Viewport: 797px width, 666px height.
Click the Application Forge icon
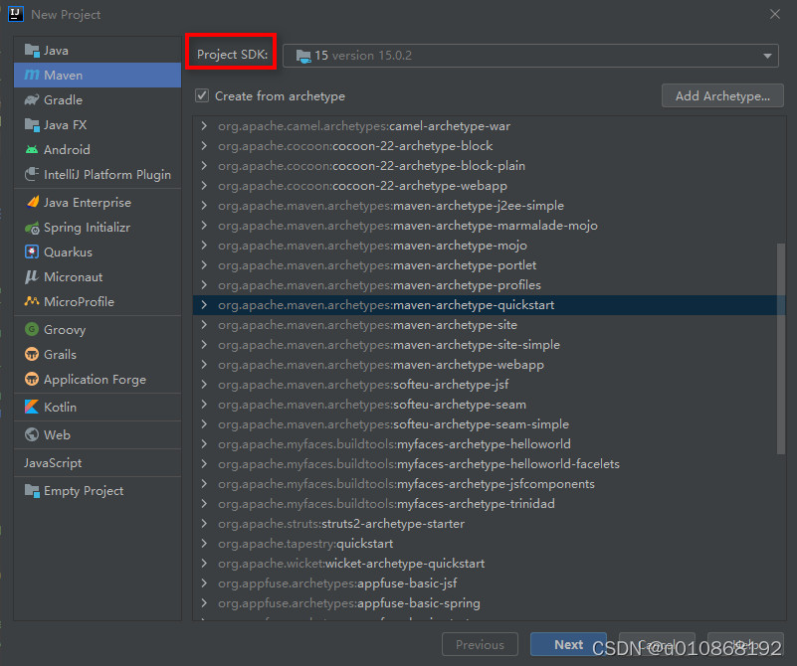pos(32,379)
